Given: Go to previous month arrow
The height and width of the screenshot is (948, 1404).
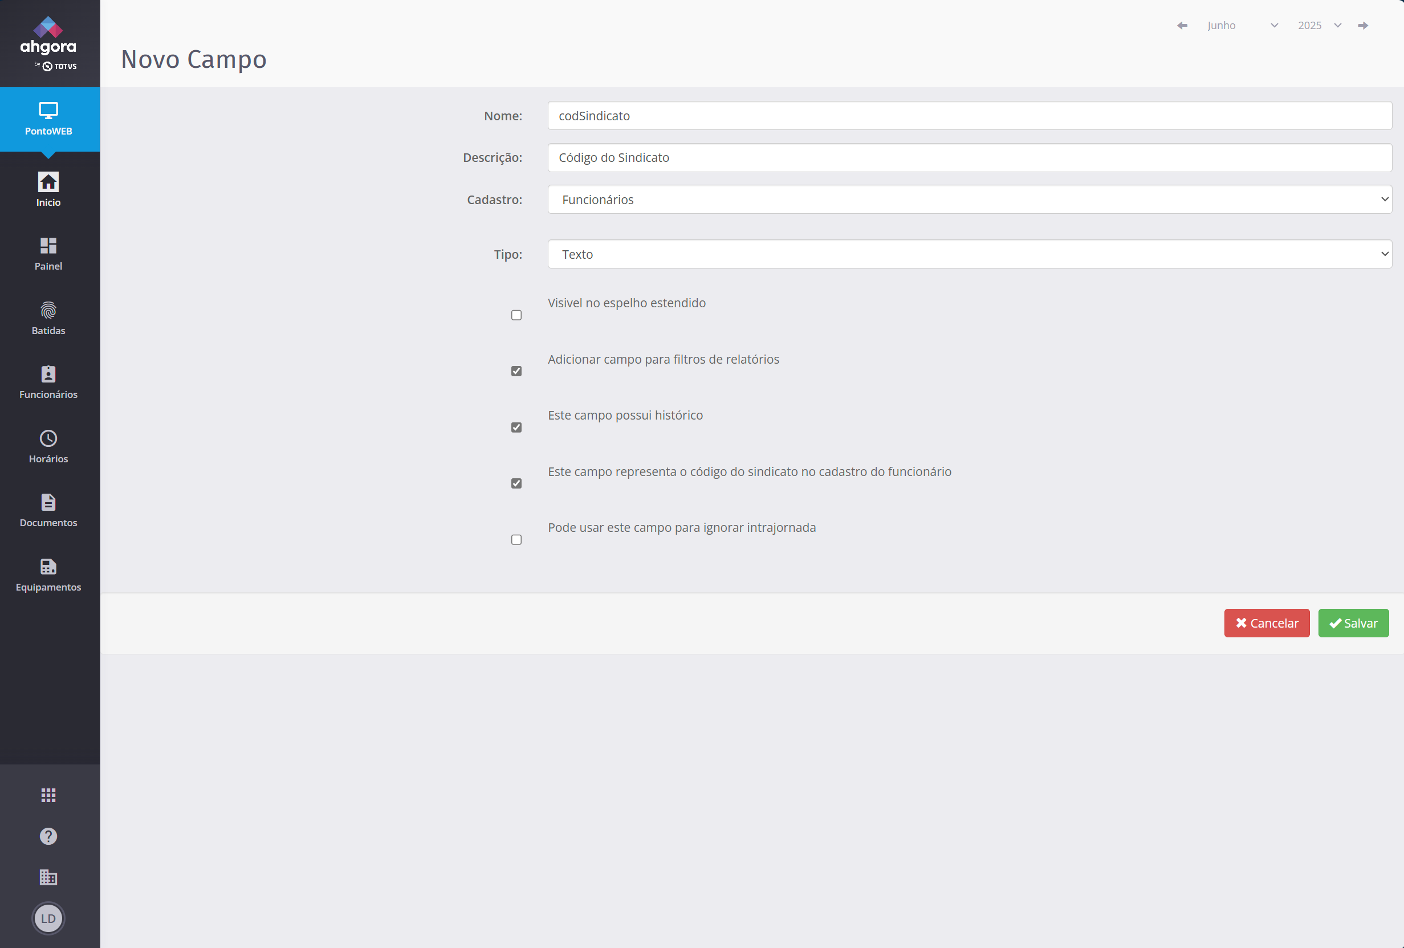Looking at the screenshot, I should (x=1182, y=26).
